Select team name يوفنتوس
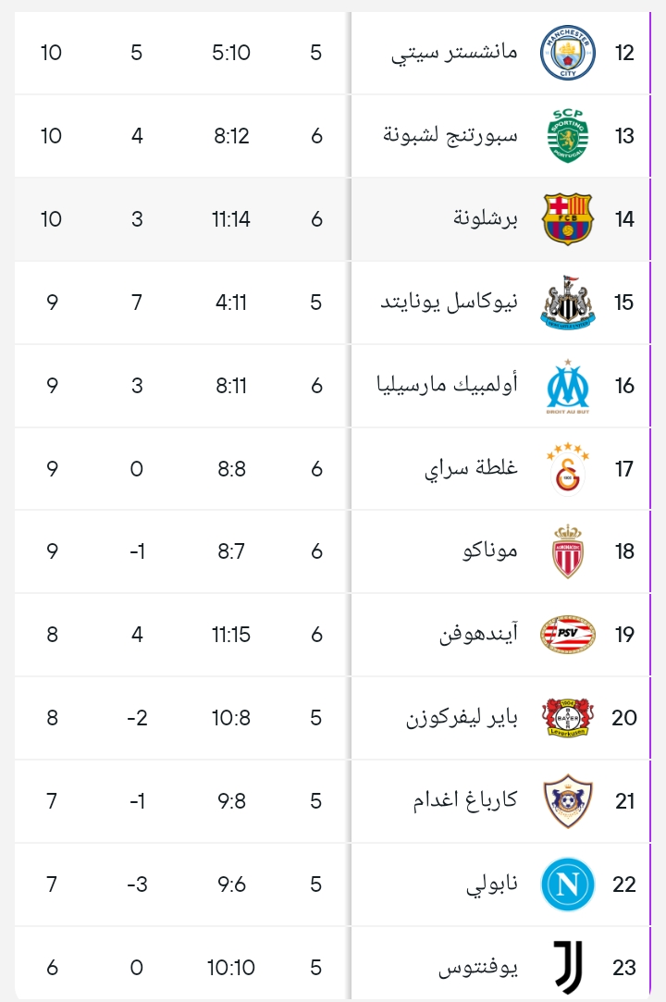This screenshot has width=666, height=1002. click(478, 968)
